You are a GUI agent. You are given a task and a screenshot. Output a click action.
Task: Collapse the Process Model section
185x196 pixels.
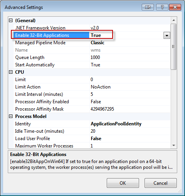(x=11, y=116)
